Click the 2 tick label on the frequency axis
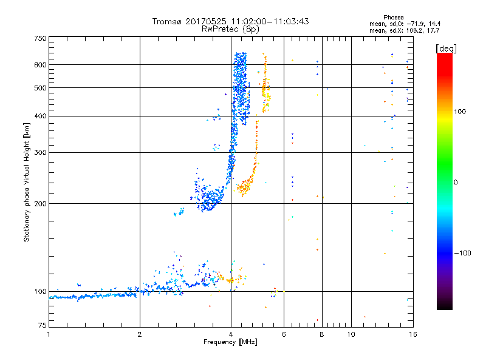Screen dimensions: 486x364 click(x=140, y=334)
